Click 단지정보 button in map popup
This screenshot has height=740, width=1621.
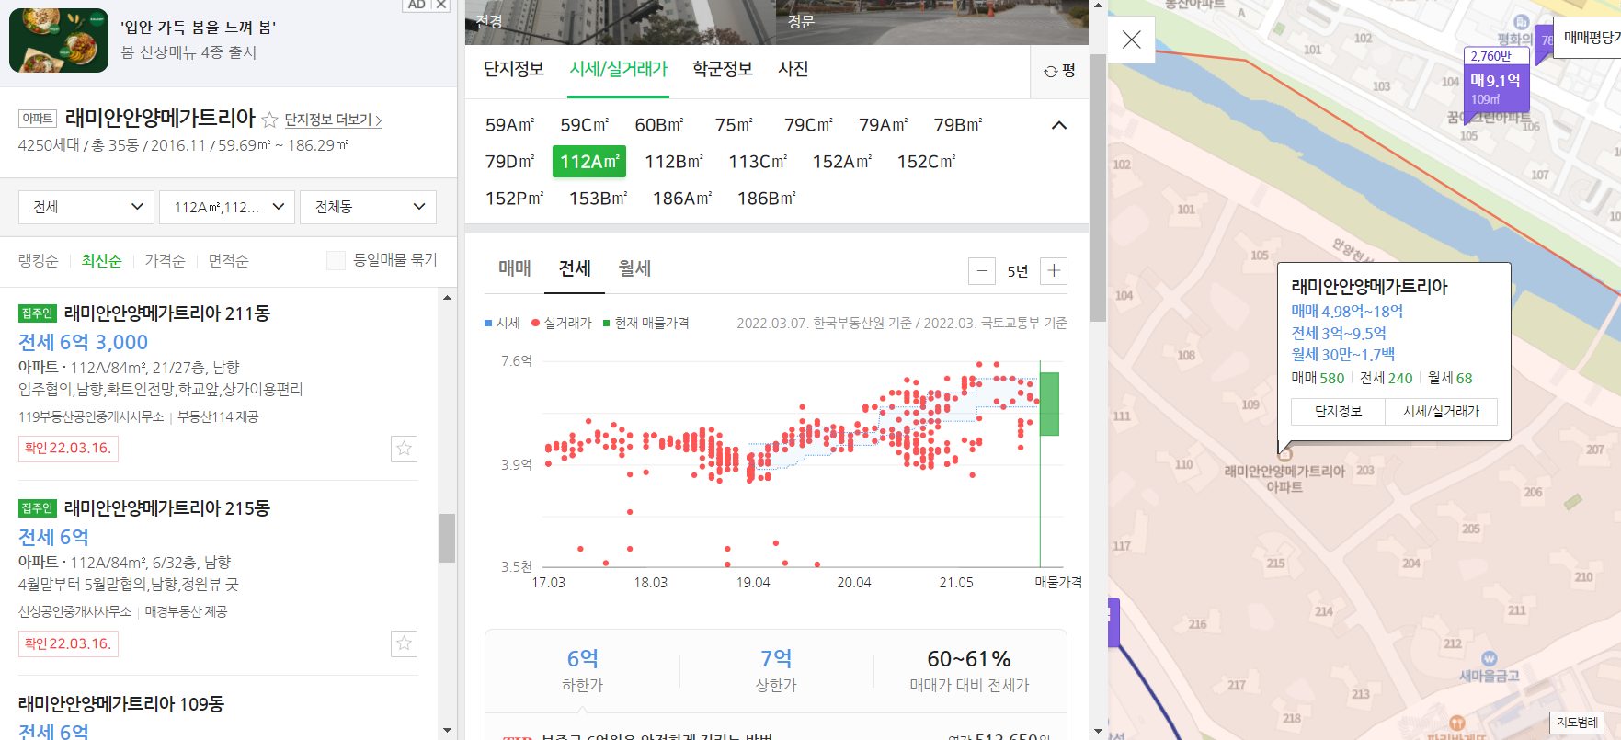coord(1338,412)
